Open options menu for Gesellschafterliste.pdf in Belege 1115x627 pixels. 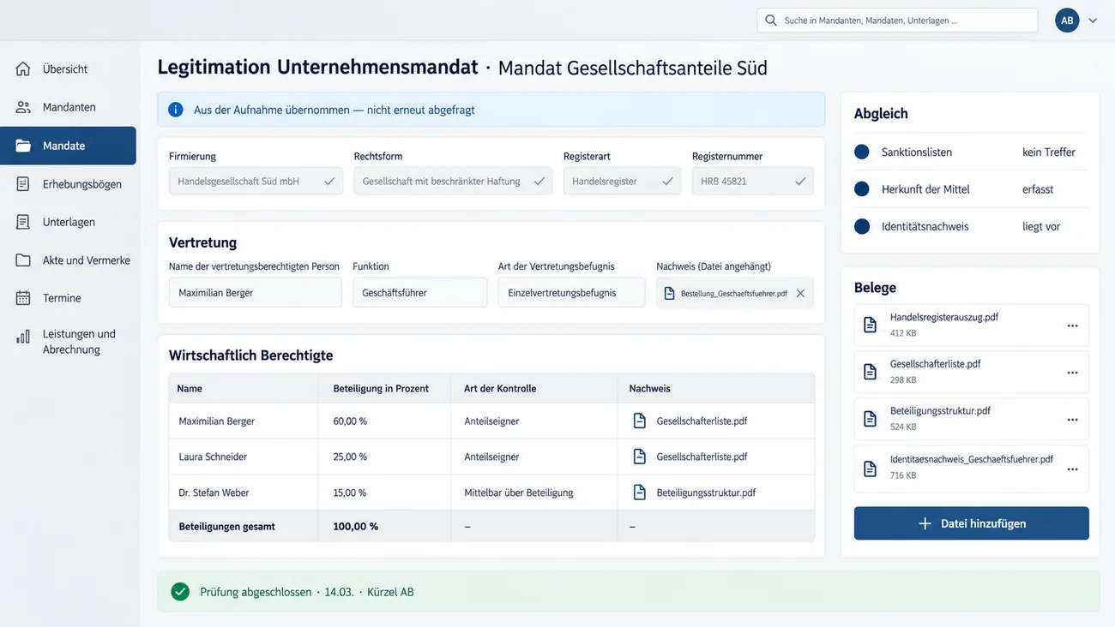(x=1072, y=373)
